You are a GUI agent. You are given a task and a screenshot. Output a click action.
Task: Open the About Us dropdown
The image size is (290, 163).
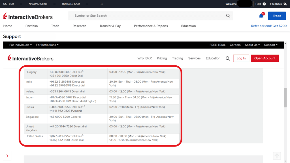(252, 45)
